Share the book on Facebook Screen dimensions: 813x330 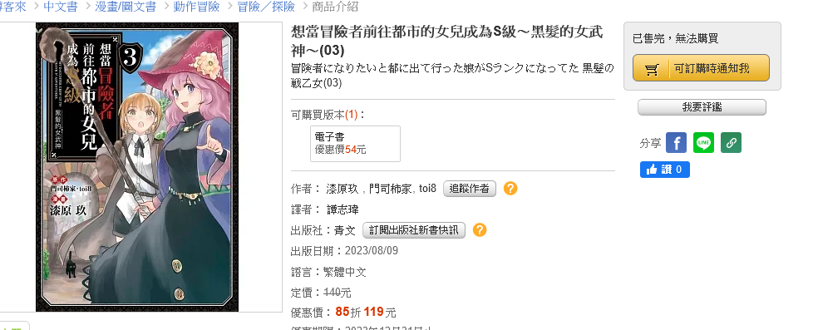pos(676,143)
